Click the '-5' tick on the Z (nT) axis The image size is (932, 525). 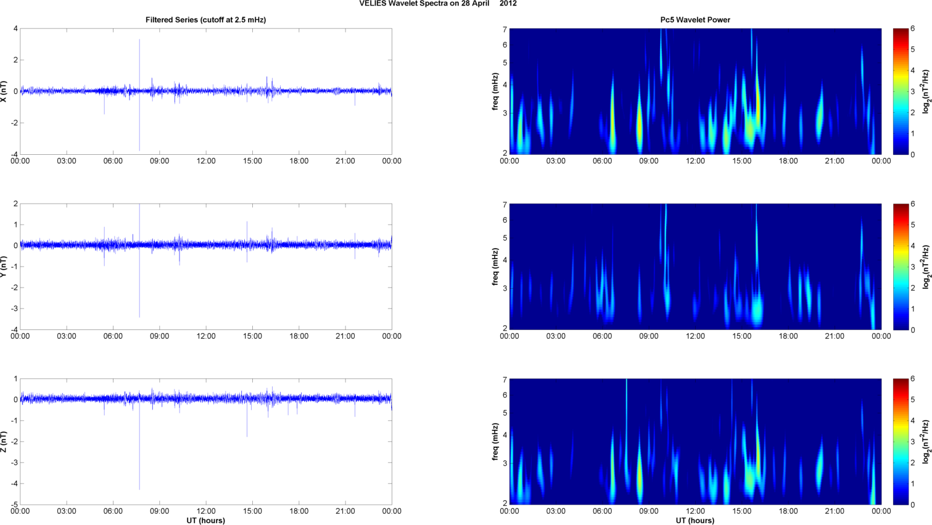coord(14,504)
